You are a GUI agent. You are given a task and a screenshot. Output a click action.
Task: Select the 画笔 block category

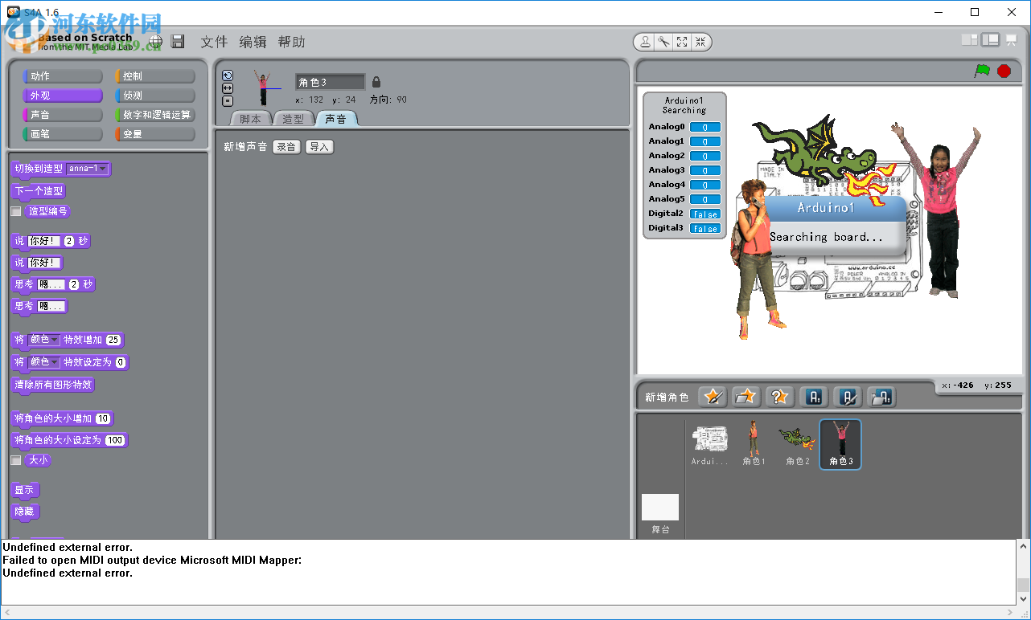click(x=63, y=134)
